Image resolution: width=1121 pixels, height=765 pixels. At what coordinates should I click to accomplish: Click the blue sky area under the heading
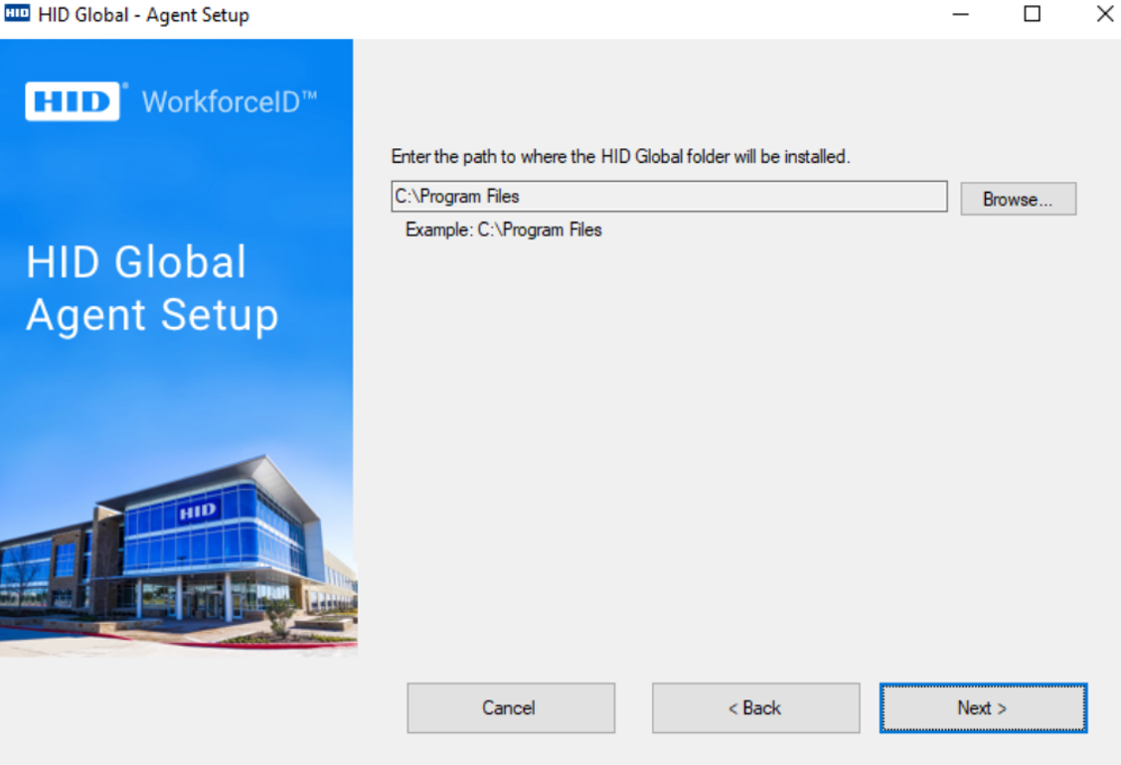[x=179, y=397]
